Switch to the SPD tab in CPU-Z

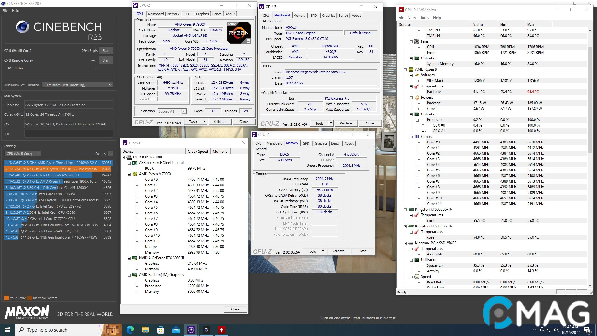click(187, 14)
